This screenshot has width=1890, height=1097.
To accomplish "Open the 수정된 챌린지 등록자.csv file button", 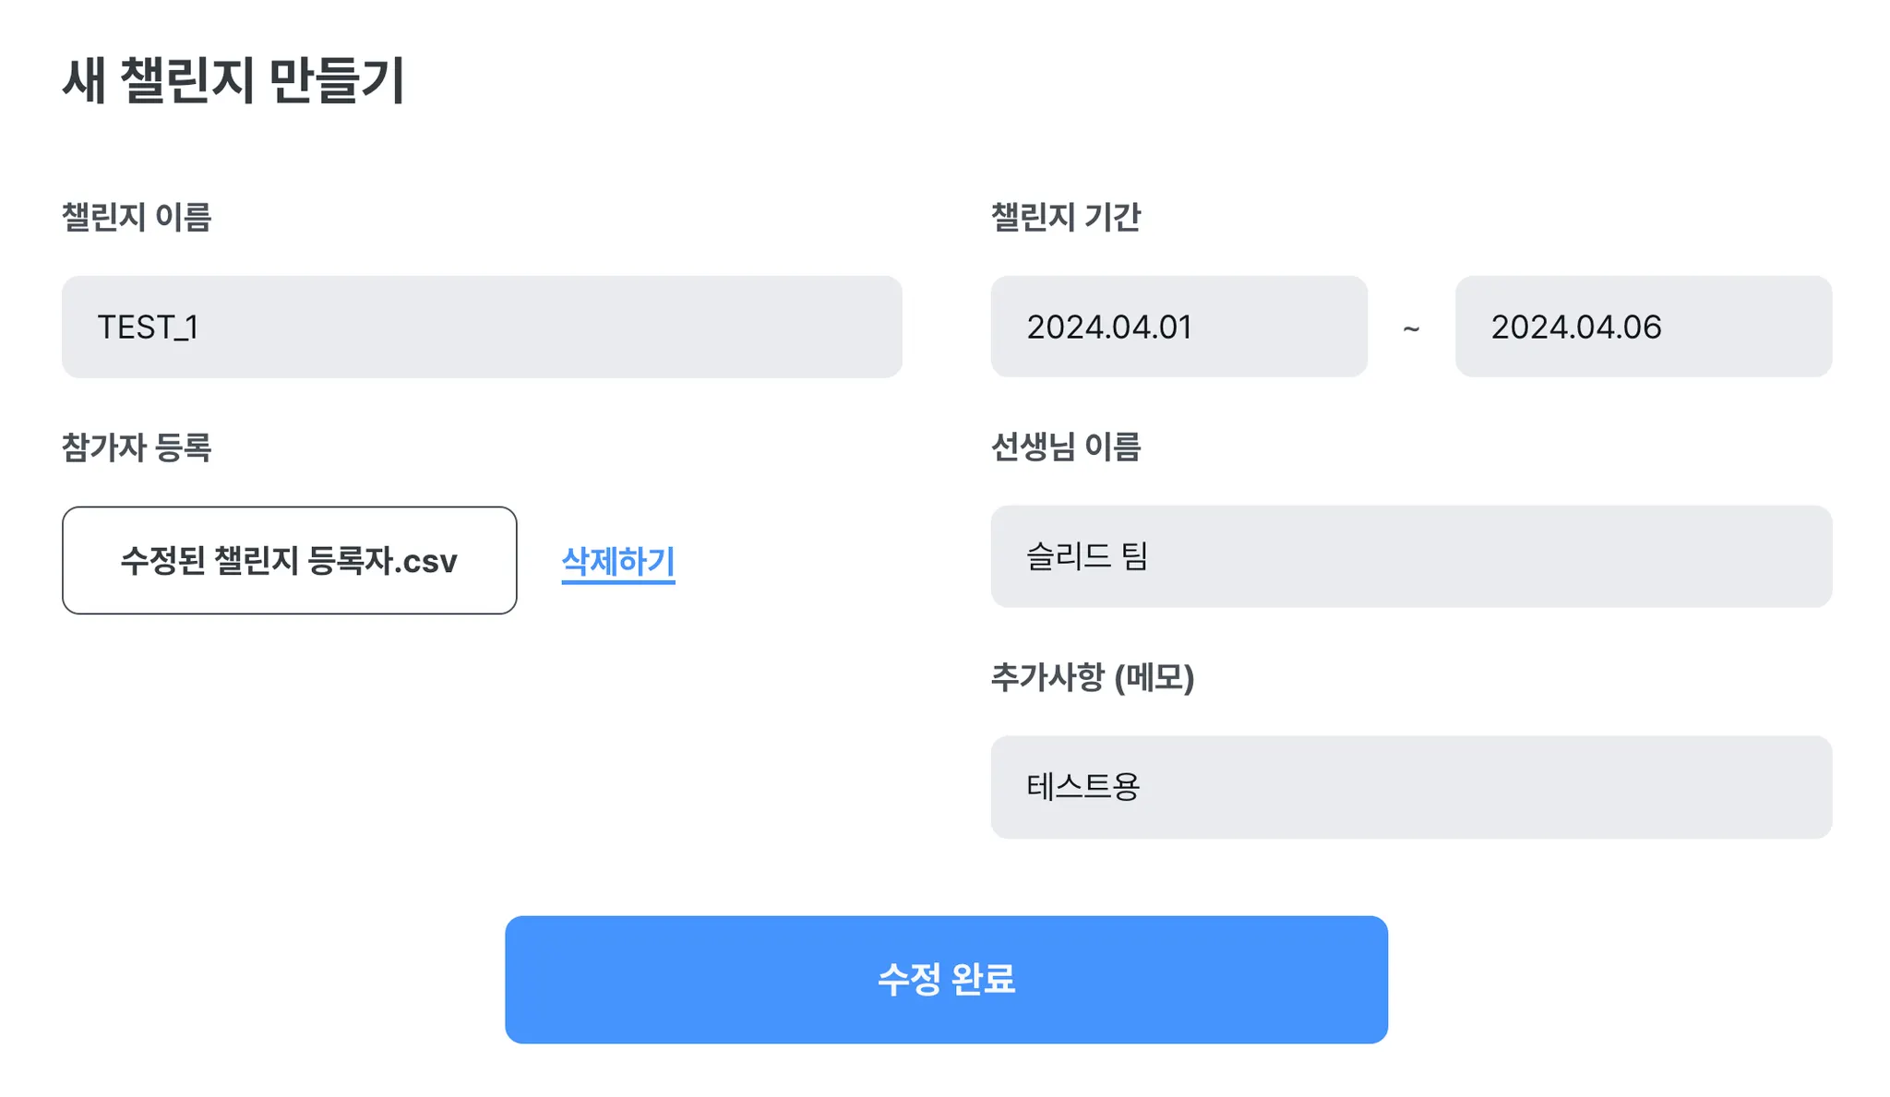I will (289, 560).
